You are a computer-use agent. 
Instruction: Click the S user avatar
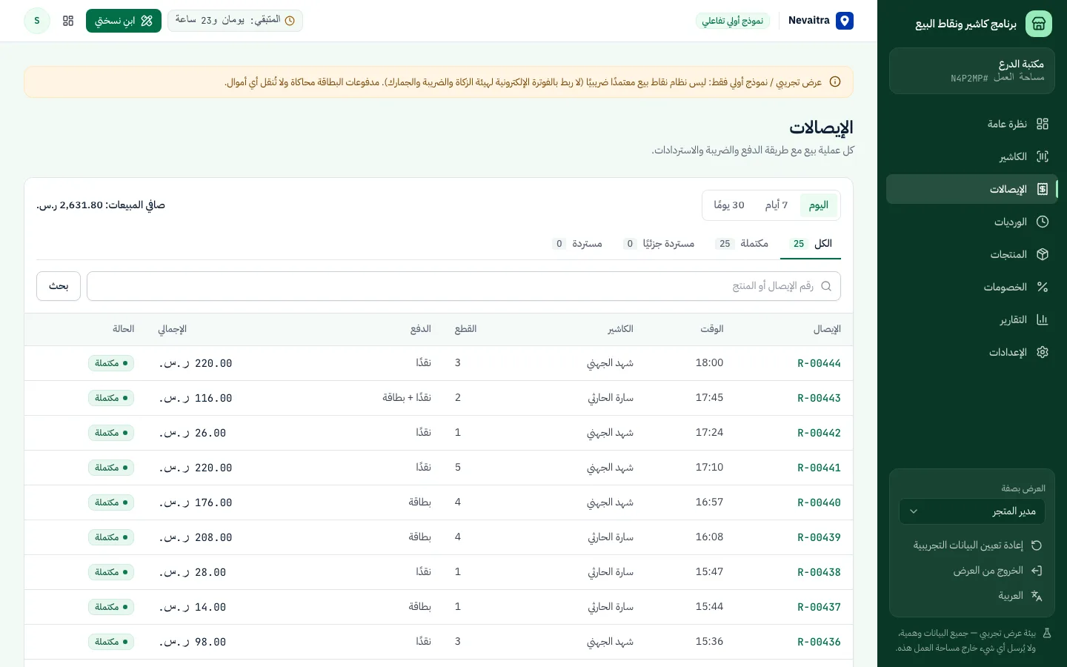tap(37, 21)
